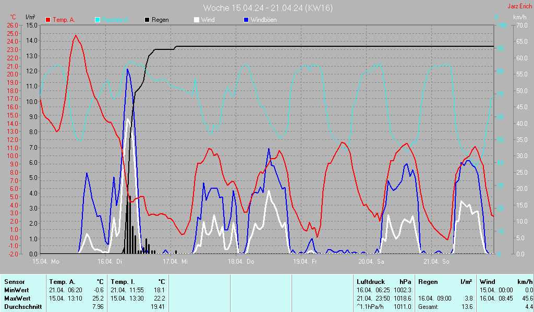Click the Sensor header in the table
The image size is (534, 312).
pos(15,282)
